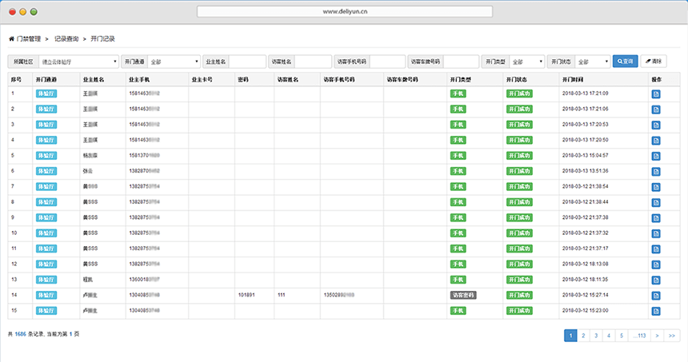Open the 所属社区 community dropdown
The width and height of the screenshot is (688, 362).
point(79,62)
